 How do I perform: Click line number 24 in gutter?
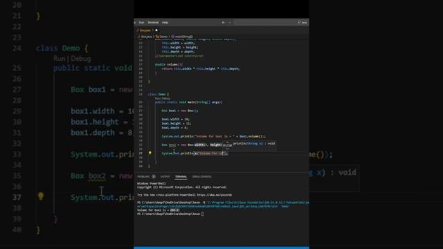click(141, 94)
